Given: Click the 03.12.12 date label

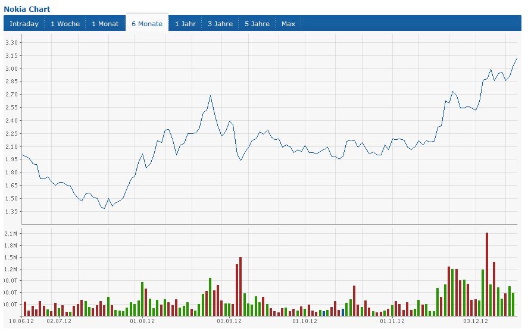Looking at the screenshot, I should click(476, 321).
